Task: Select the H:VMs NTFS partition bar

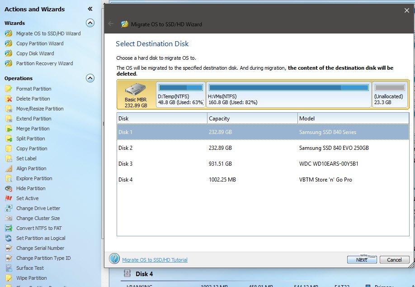Action: coord(288,94)
